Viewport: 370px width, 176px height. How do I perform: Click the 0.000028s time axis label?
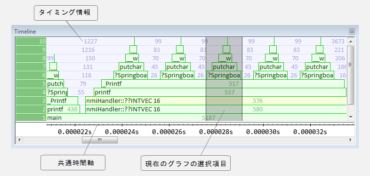click(x=216, y=132)
